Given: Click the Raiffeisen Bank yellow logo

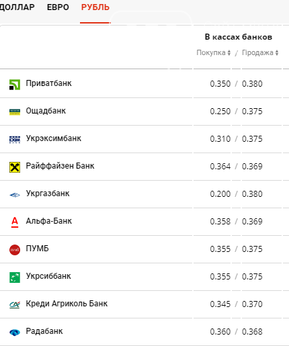Looking at the screenshot, I should [15, 167].
